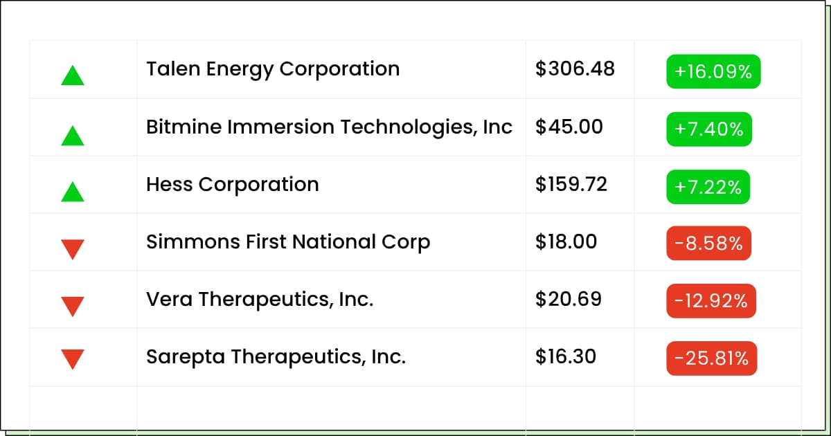Click the red down arrow beside Simmons First

pos(72,249)
